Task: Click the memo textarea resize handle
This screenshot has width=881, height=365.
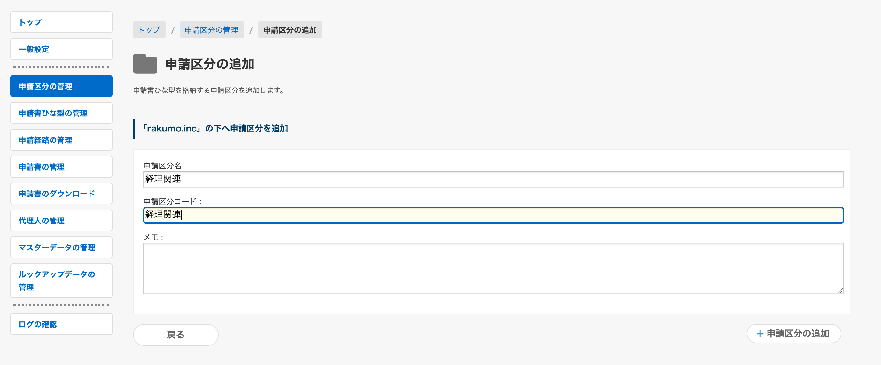Action: [x=840, y=290]
